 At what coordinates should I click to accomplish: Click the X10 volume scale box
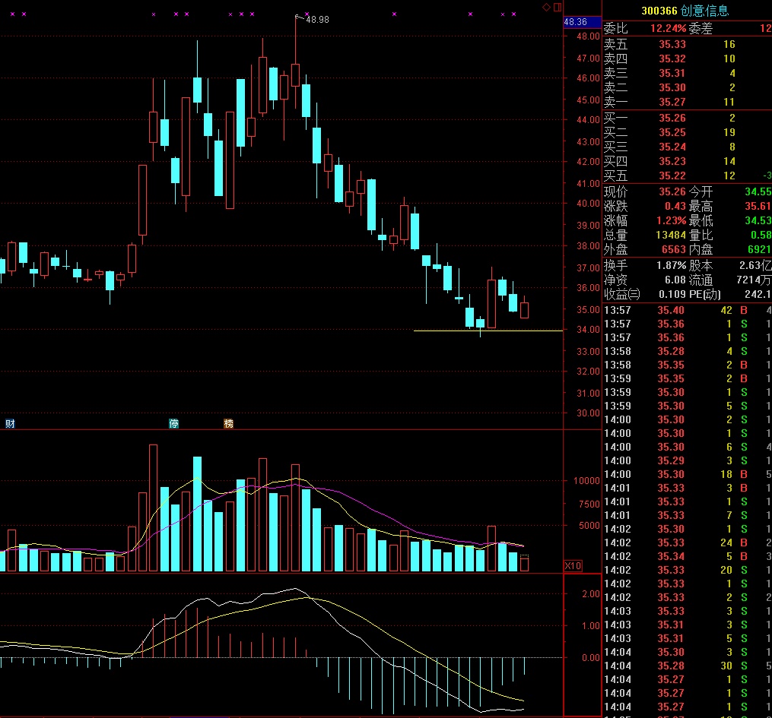point(572,565)
